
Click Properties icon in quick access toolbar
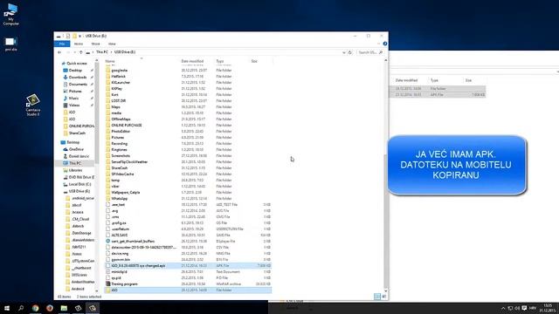68,36
